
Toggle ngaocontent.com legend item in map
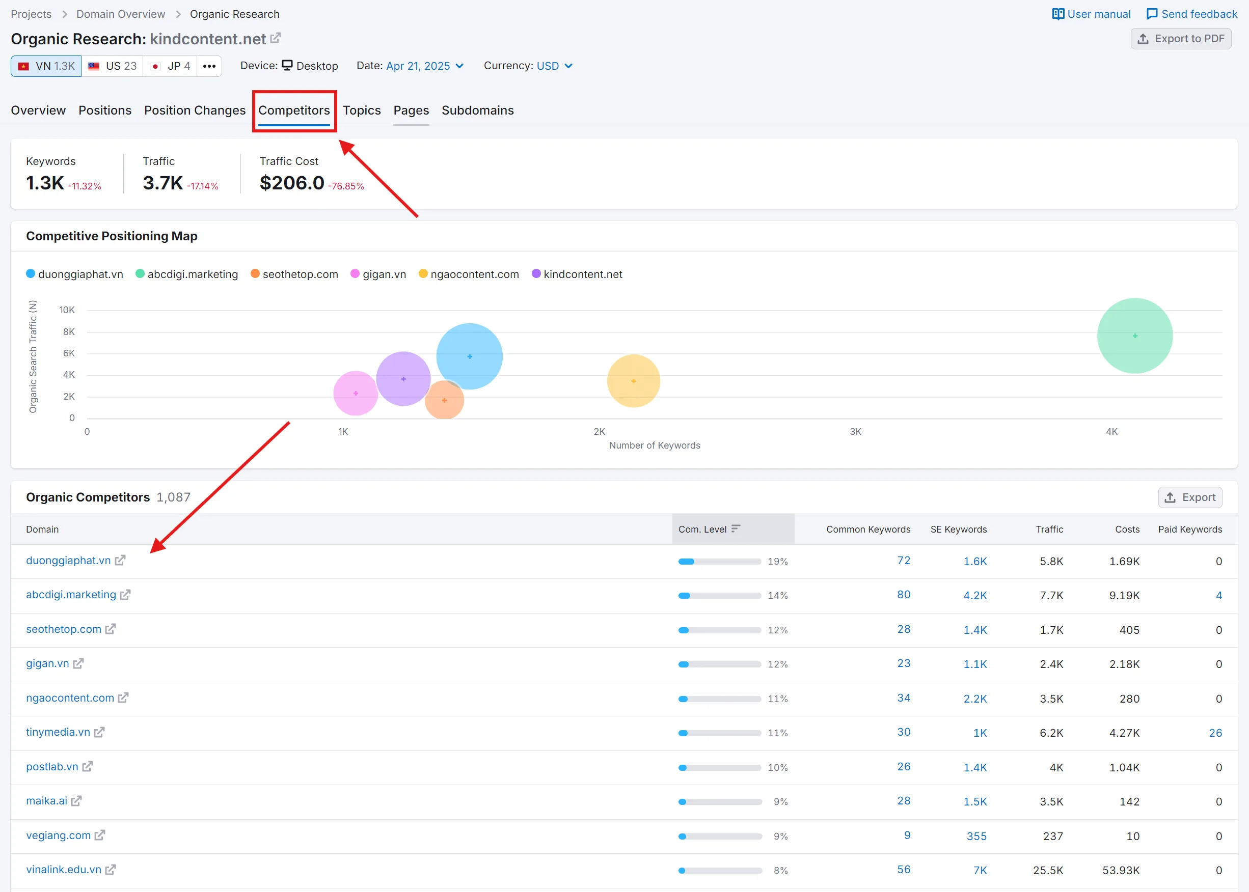click(469, 274)
